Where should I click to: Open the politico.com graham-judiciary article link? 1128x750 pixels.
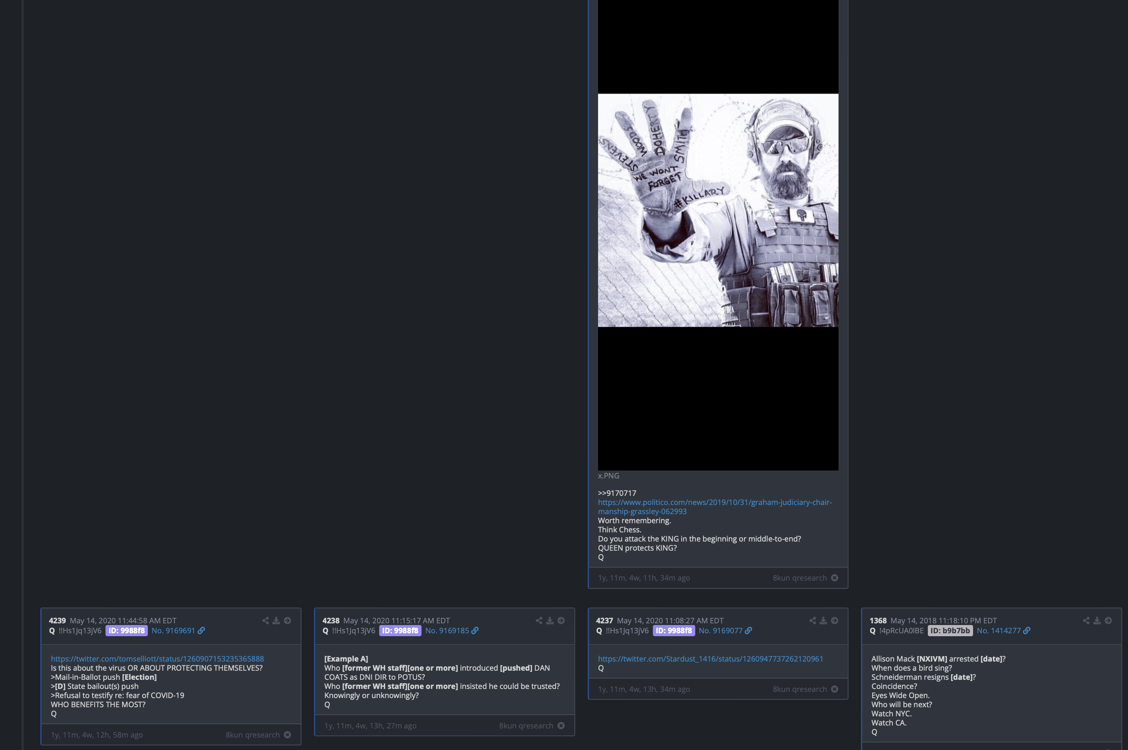click(x=715, y=507)
